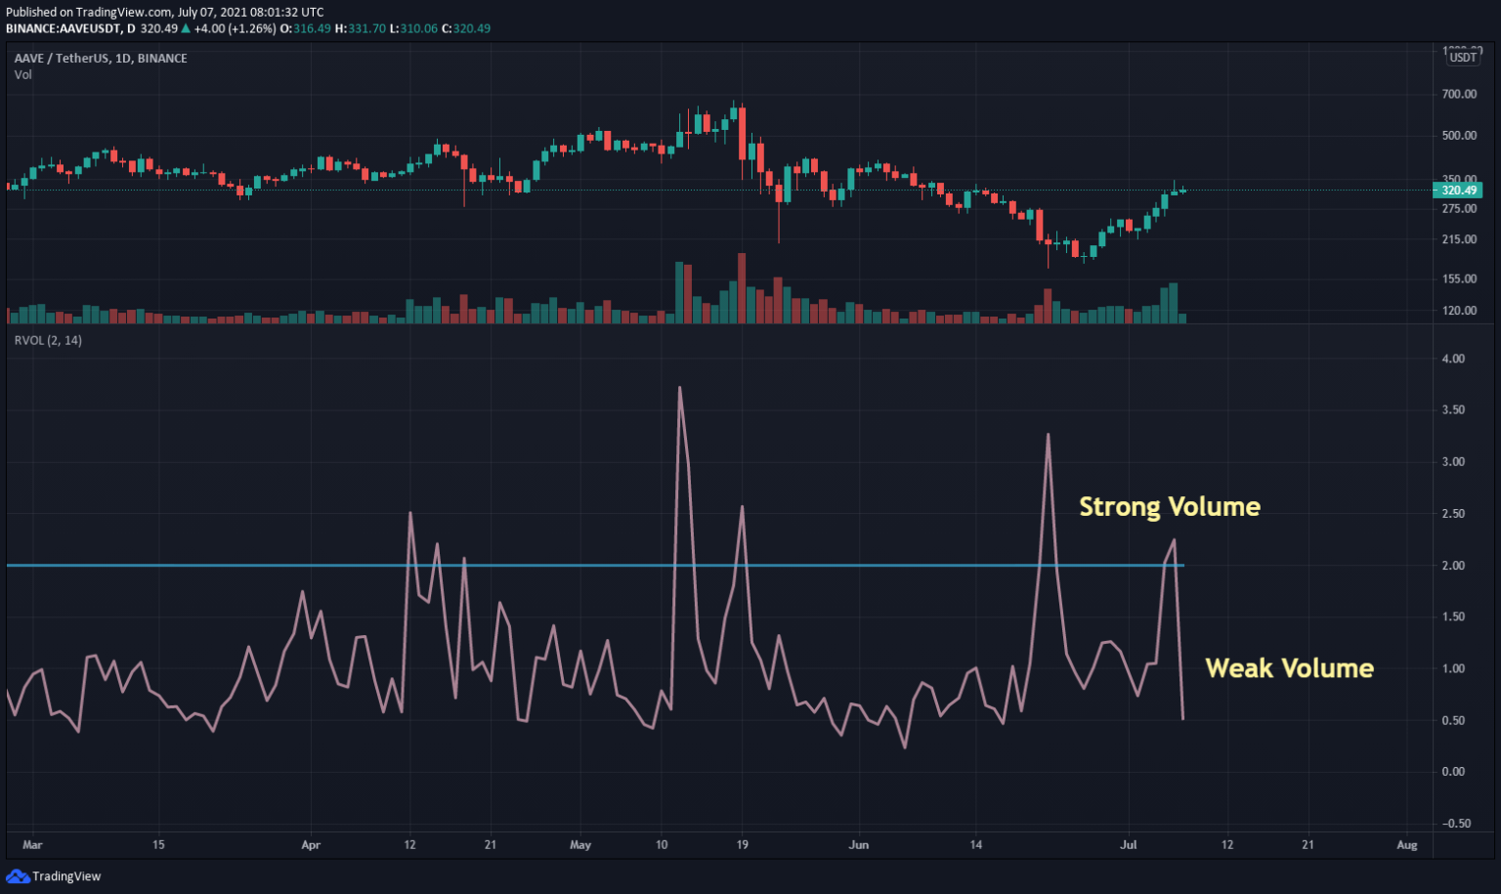
Task: Click the 'Vol' indicator label
Action: (22, 74)
